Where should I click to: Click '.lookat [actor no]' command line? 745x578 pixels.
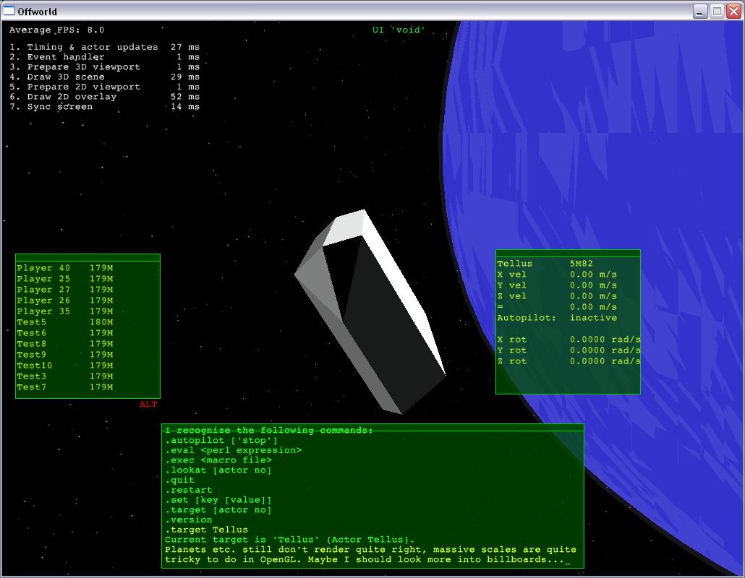218,470
